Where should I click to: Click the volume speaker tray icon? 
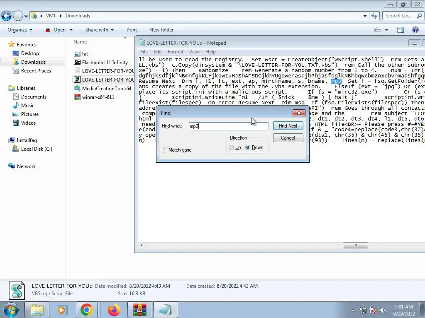tap(383, 310)
